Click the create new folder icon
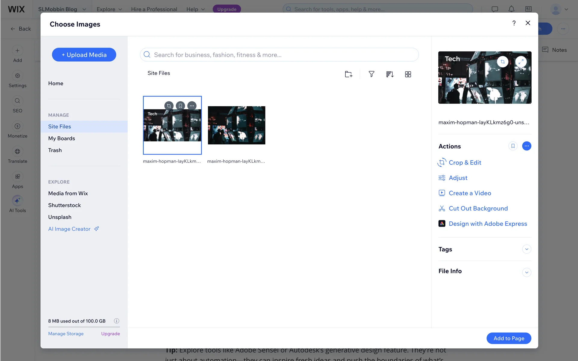578x361 pixels. click(x=348, y=74)
